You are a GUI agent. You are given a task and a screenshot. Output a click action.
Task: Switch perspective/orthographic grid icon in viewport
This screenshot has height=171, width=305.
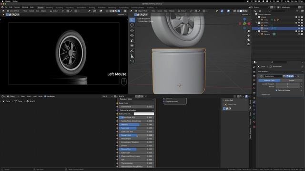pos(248,44)
